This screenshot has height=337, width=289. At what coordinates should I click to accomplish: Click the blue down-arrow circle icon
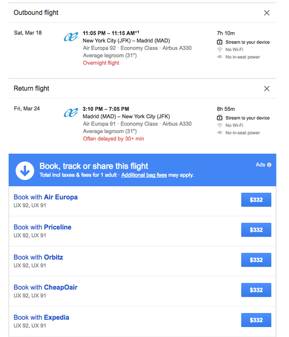(25, 170)
